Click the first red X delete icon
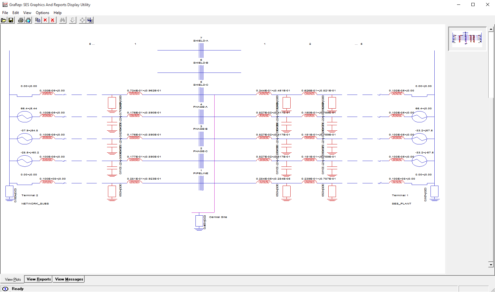The height and width of the screenshot is (292, 495). coord(45,20)
